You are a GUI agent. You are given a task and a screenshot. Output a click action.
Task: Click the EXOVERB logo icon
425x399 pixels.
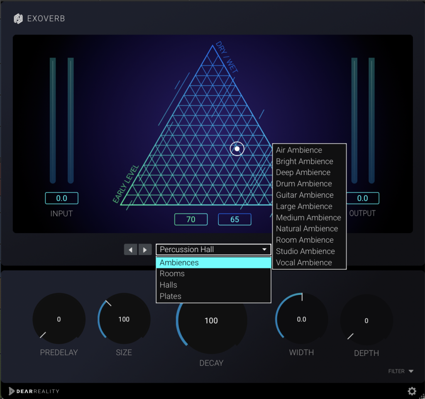click(18, 19)
